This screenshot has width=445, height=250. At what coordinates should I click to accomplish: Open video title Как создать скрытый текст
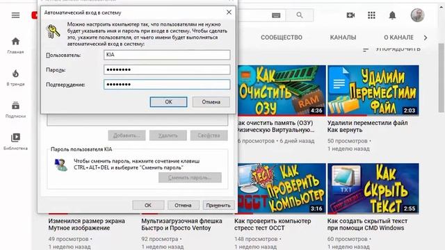367,224
